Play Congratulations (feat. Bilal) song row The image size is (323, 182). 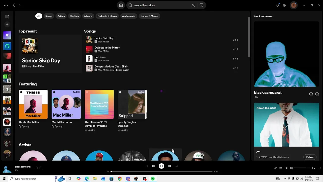[x=162, y=68]
